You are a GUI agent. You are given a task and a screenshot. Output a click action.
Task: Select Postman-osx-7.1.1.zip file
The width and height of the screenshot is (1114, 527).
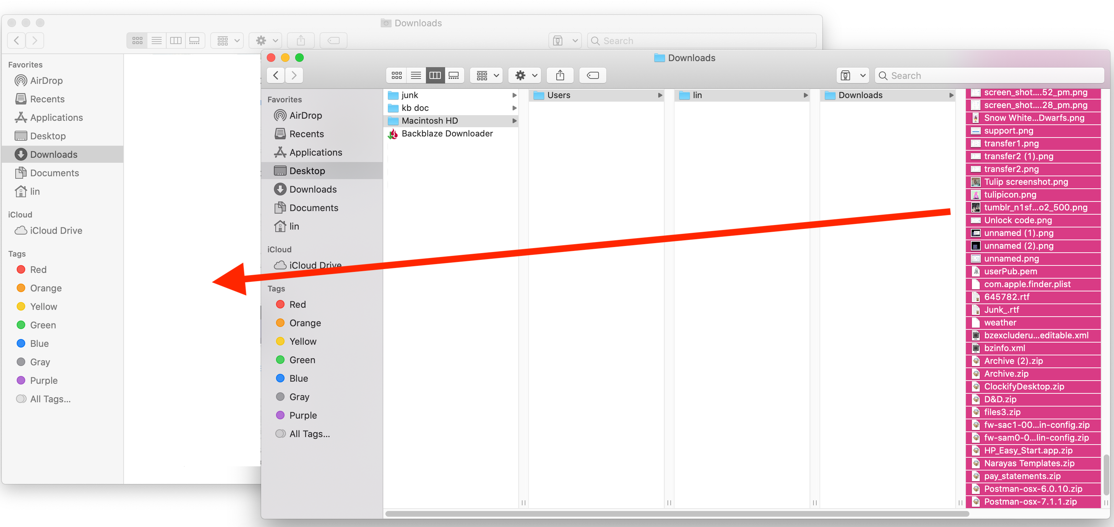coord(1033,501)
